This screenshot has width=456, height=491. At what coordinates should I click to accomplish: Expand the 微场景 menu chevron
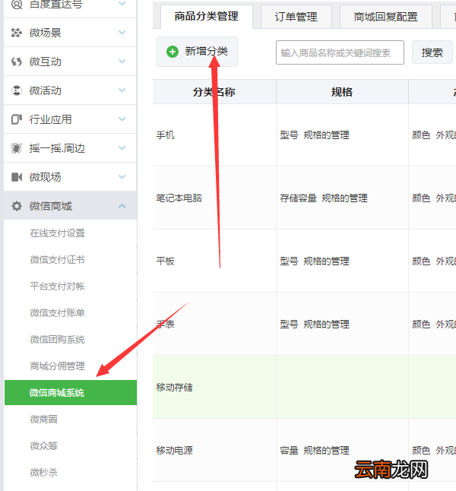click(122, 32)
